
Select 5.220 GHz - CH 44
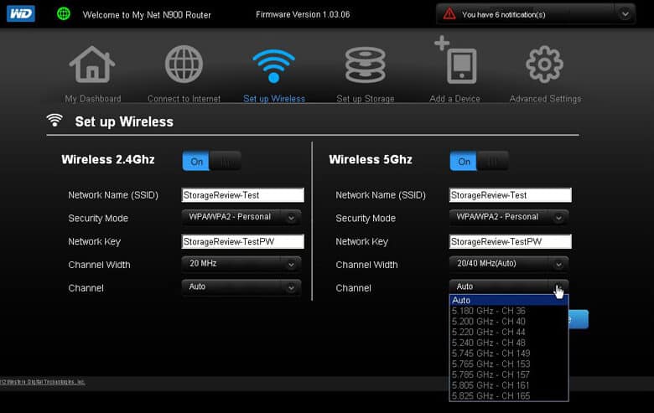(x=509, y=332)
